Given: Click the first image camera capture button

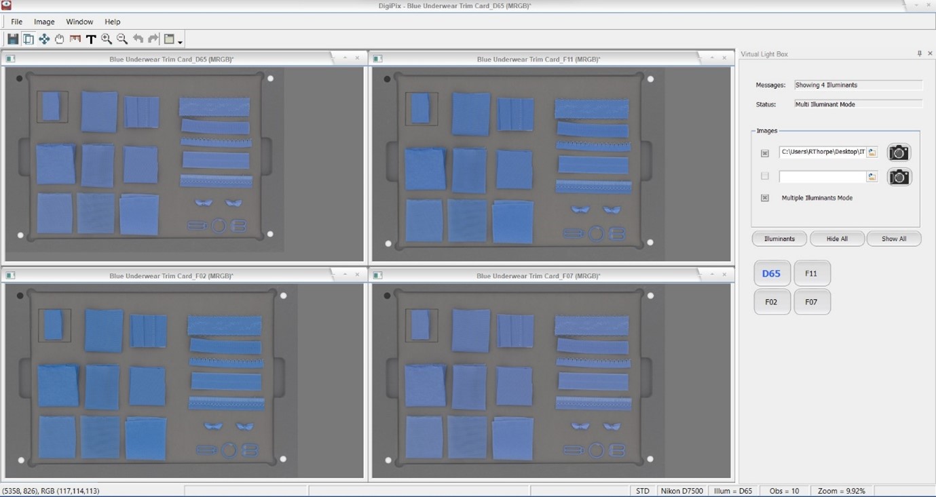Looking at the screenshot, I should (x=899, y=153).
